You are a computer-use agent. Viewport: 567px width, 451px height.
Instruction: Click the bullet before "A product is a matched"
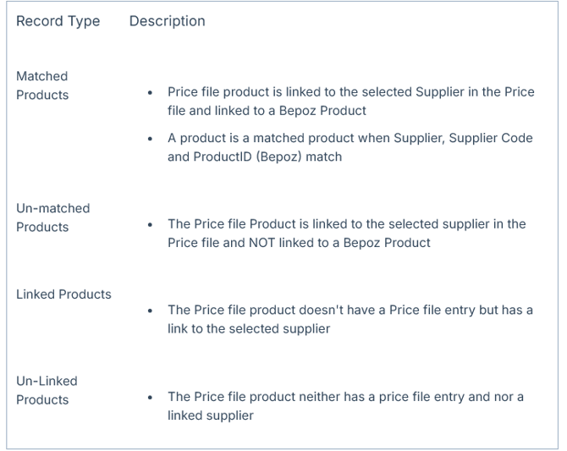pos(151,139)
